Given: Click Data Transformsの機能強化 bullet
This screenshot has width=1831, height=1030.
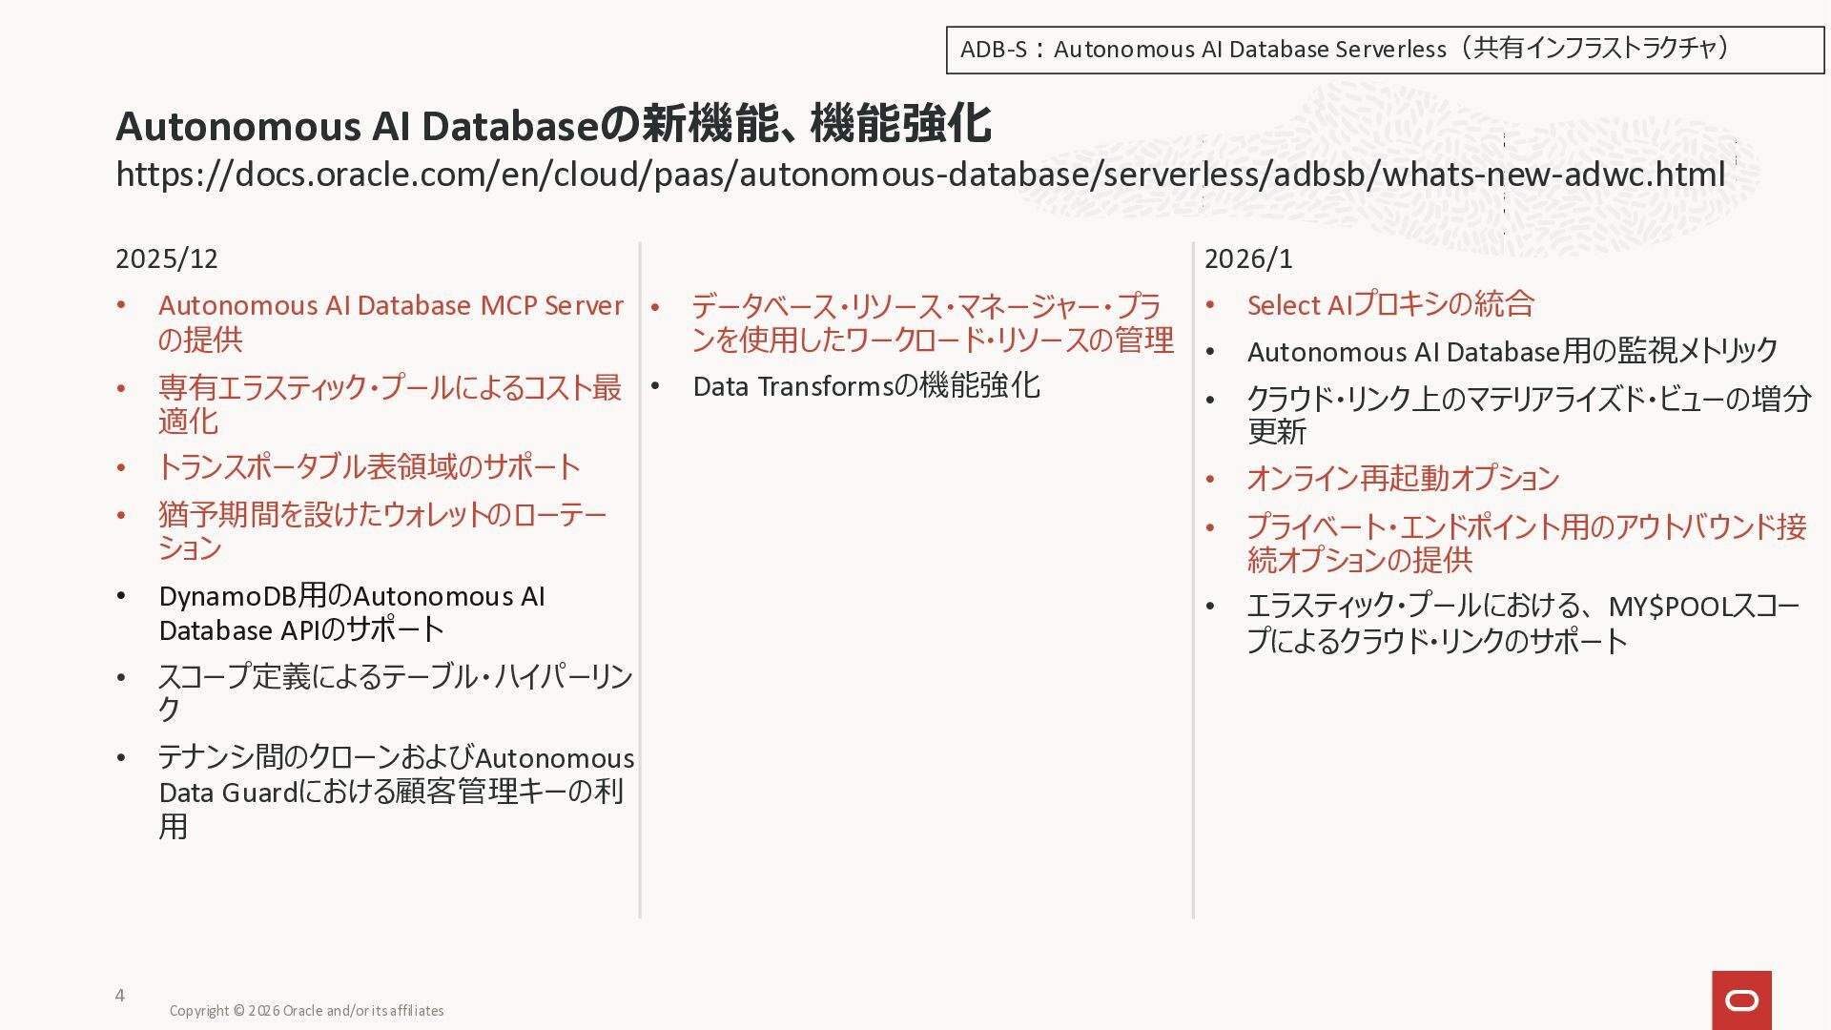Looking at the screenshot, I should (x=865, y=386).
